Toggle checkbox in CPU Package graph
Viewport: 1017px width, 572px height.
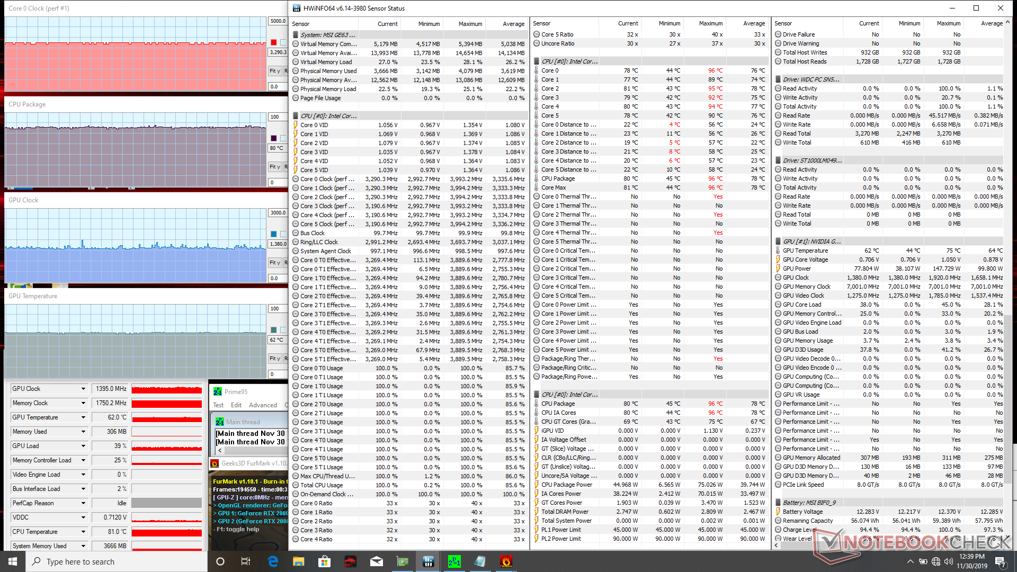tap(283, 138)
